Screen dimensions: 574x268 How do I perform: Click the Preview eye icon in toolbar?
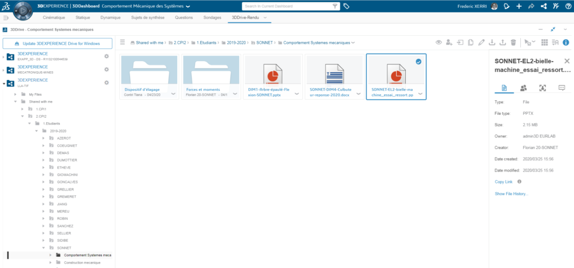click(438, 43)
